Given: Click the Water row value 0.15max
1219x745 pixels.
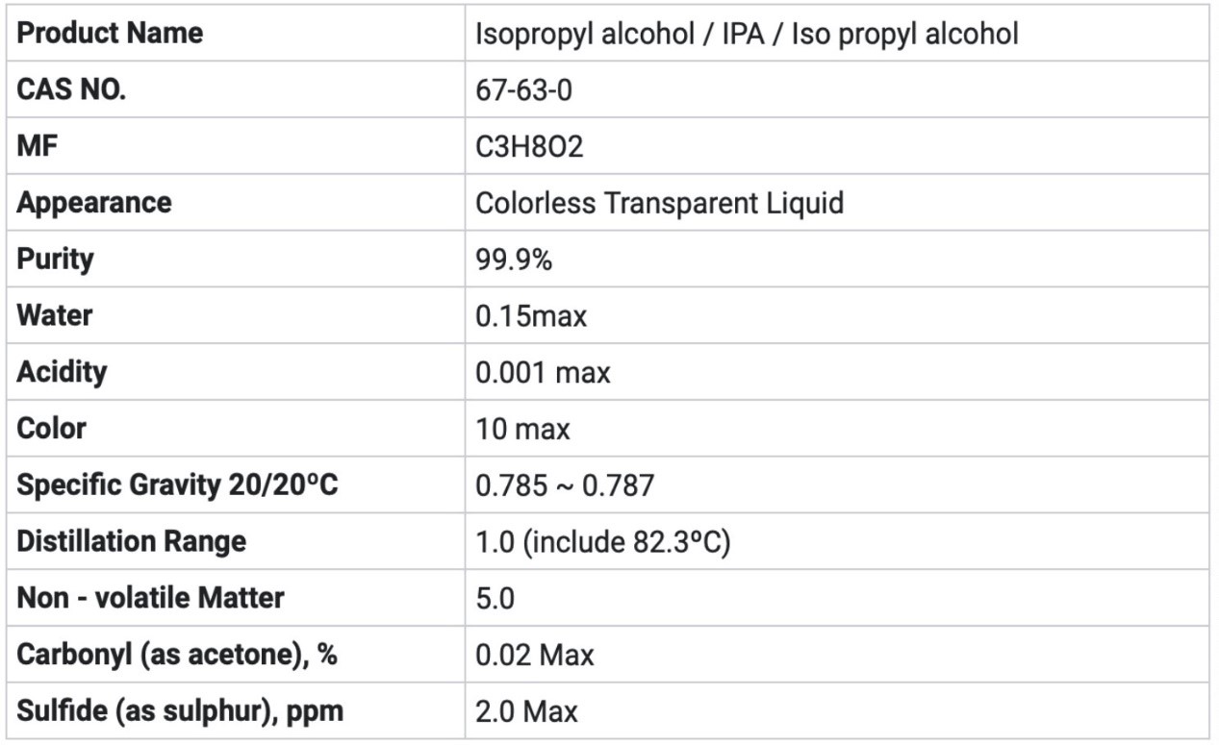Looking at the screenshot, I should click(x=531, y=316).
